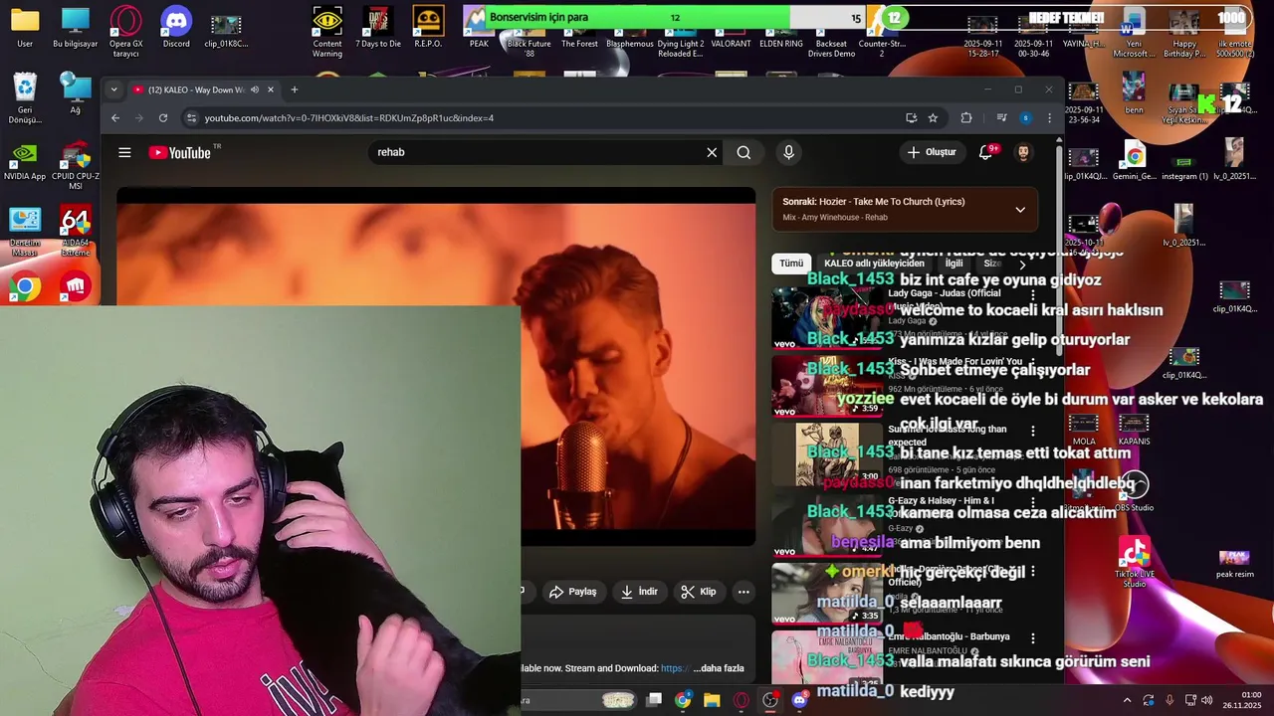Image resolution: width=1274 pixels, height=716 pixels.
Task: Expand the Amy Winehouse Rehab mix playlist
Action: pos(1020,209)
